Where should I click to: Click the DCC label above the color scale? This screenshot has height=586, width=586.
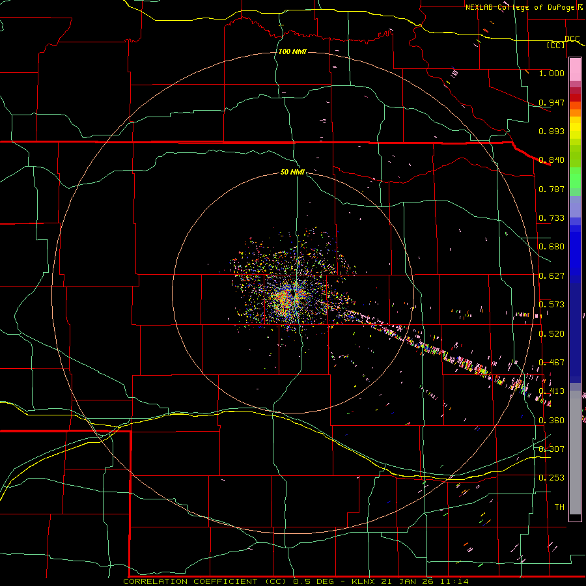point(572,39)
